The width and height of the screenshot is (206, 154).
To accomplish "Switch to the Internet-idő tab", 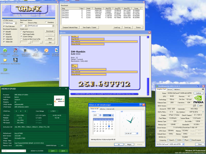I will (110, 109).
